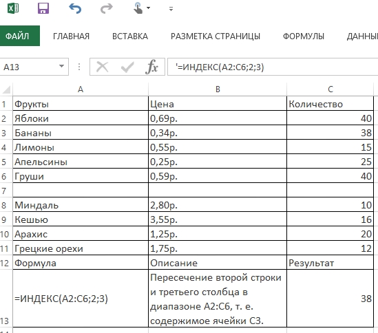Screen dimensions: 378x333
Task: Click cell with text Фрукты
Action: pos(81,104)
